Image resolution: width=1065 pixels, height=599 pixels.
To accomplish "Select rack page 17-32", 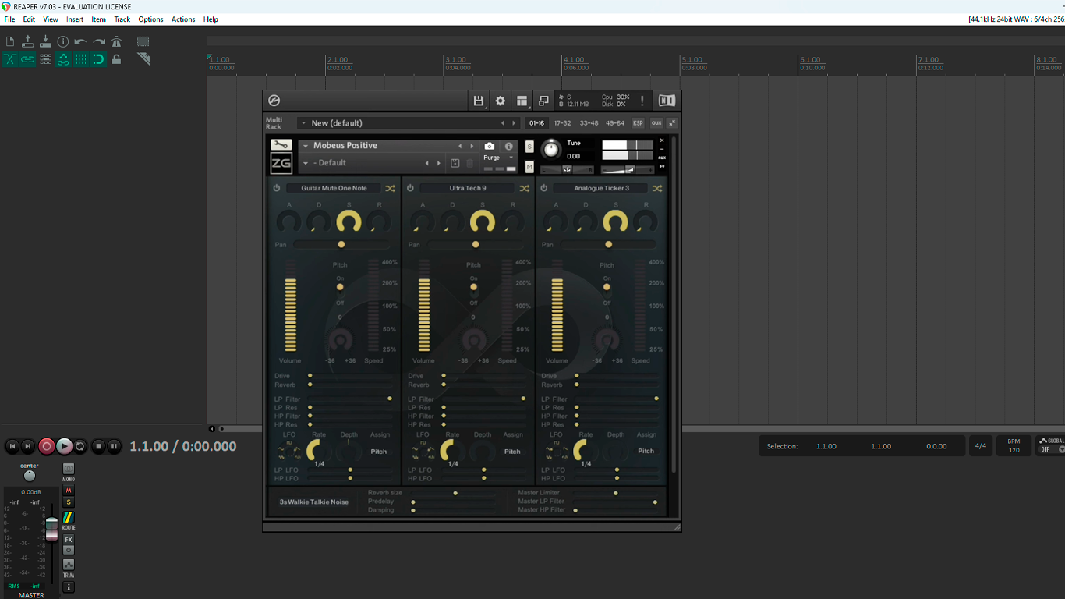I will click(562, 123).
